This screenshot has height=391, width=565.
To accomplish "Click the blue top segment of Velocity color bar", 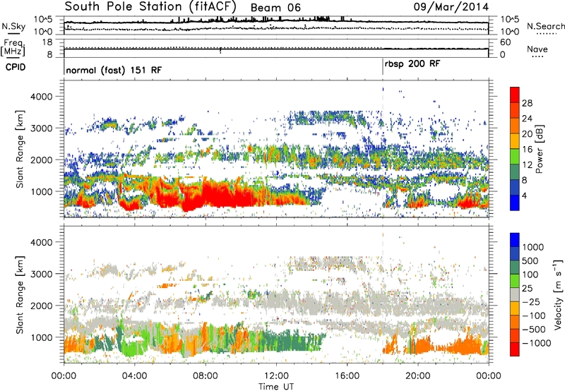I will (515, 240).
